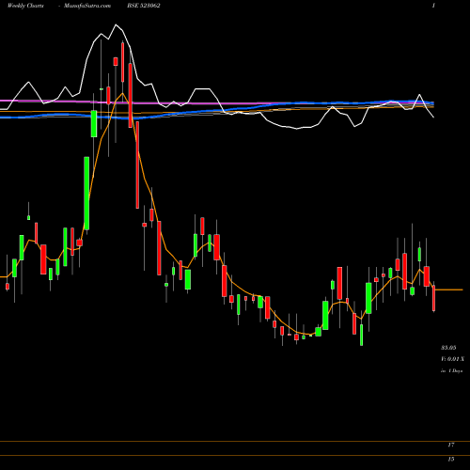
Task: Click the '35.05' price value
Action: pyautogui.click(x=448, y=348)
